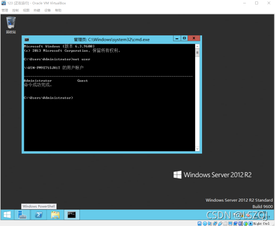Click the 'net user' command text
Viewport: 275px width, 226px height.
[81, 59]
